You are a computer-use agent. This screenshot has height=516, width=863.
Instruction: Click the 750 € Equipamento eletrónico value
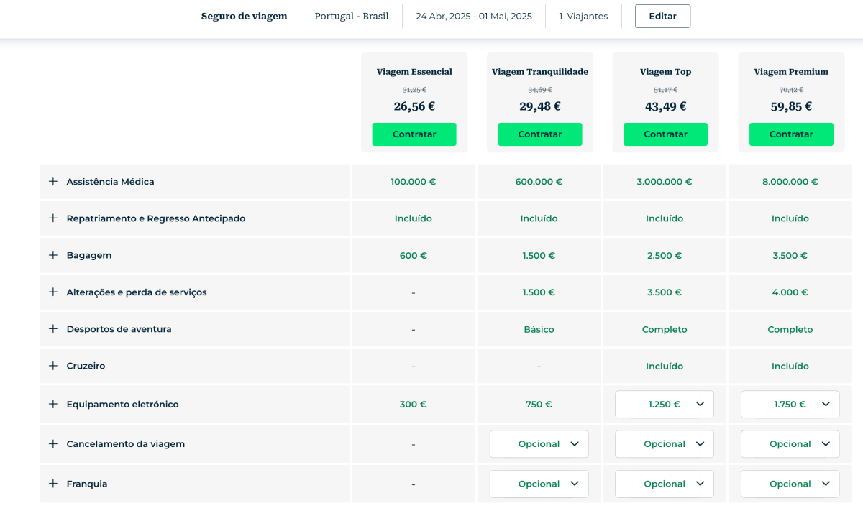click(539, 405)
